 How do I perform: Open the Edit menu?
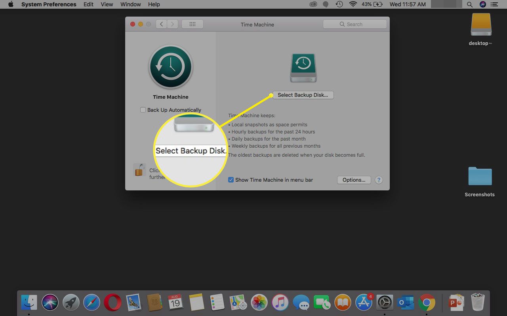click(x=89, y=4)
